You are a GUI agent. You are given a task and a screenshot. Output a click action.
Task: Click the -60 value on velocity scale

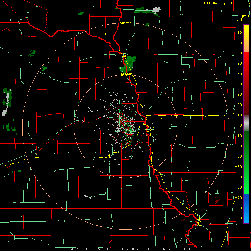point(238,187)
